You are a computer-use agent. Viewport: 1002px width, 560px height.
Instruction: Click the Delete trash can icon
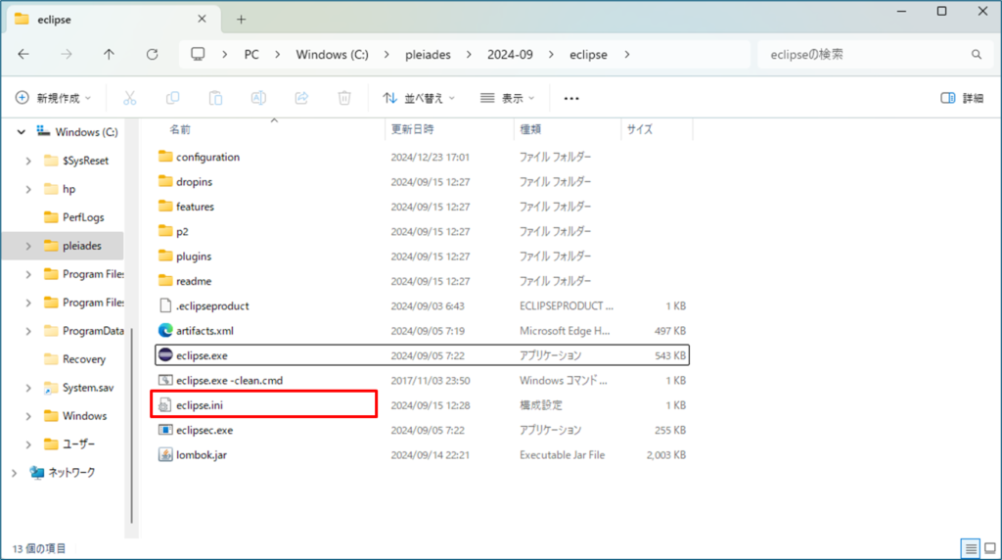344,98
